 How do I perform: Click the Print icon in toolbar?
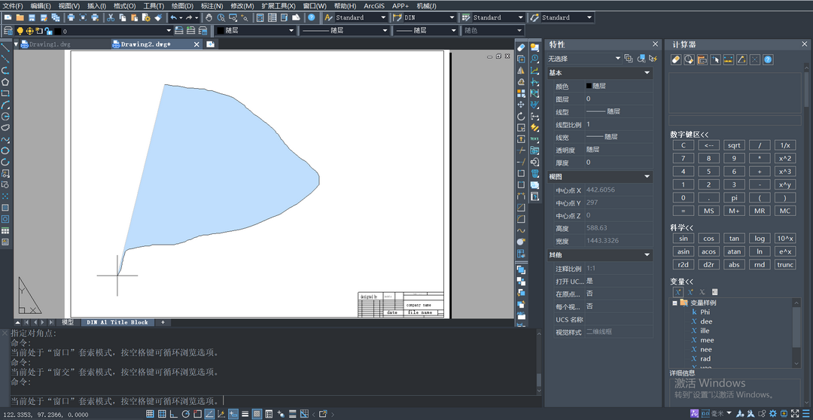point(72,17)
